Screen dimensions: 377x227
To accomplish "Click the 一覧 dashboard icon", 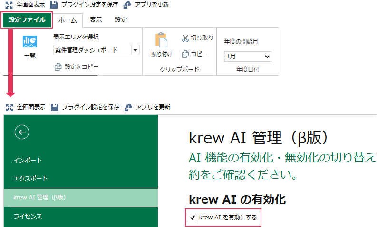I will (x=29, y=43).
